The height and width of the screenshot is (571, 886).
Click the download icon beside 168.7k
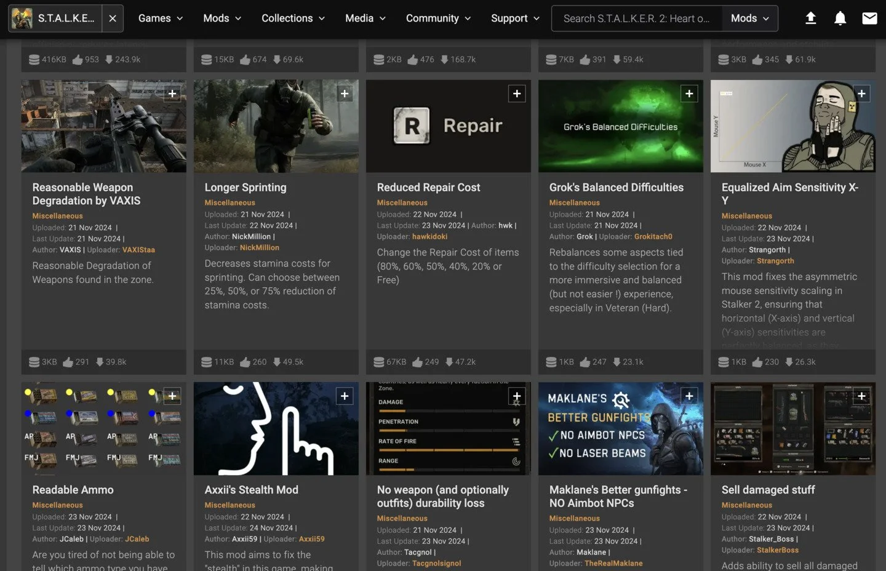[444, 59]
